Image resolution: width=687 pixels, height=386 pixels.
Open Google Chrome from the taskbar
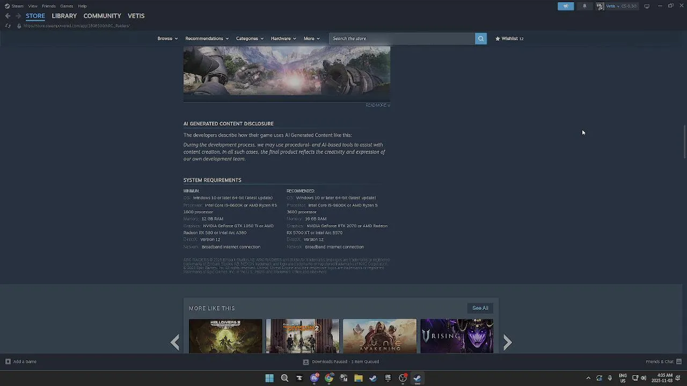pos(329,378)
